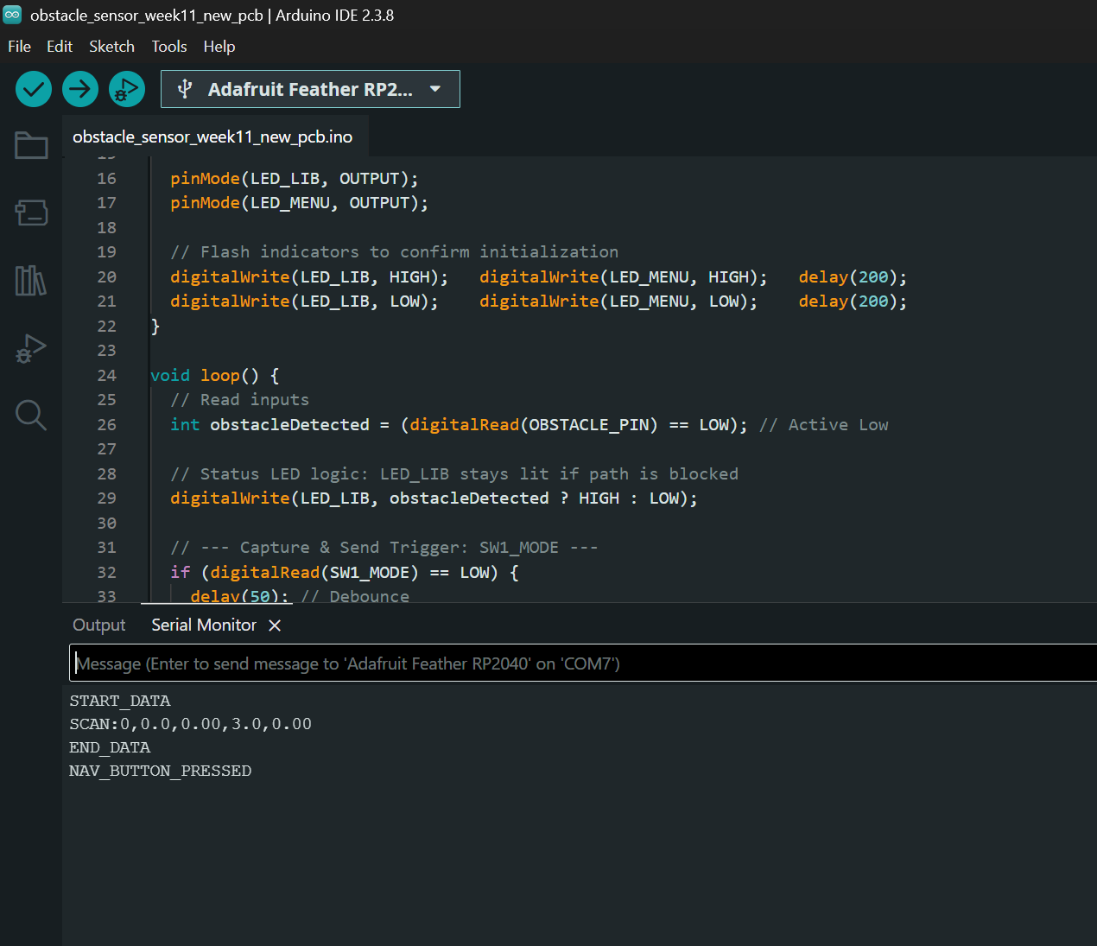Click the 'int obstacleDetected' code line
Screen dimensions: 1097x946
coord(529,425)
